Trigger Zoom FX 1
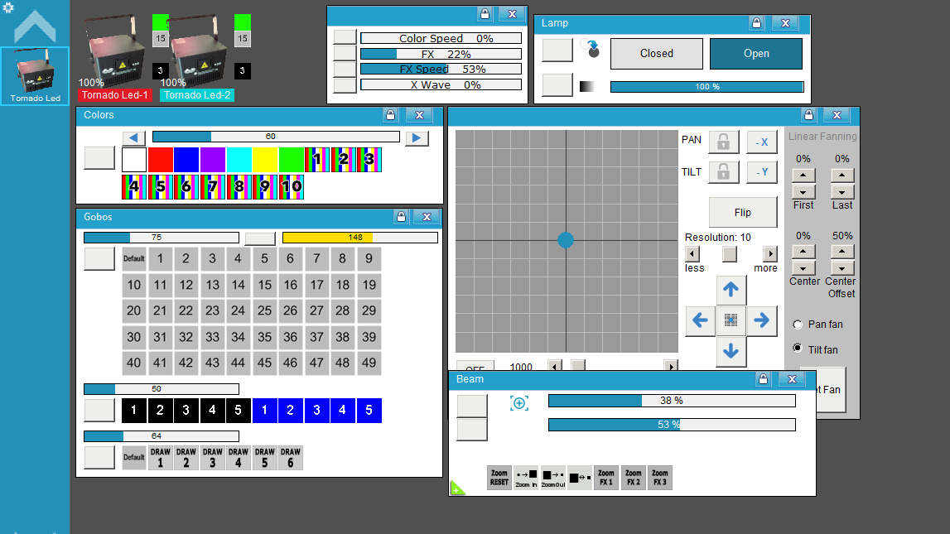The image size is (950, 534). pyautogui.click(x=606, y=478)
